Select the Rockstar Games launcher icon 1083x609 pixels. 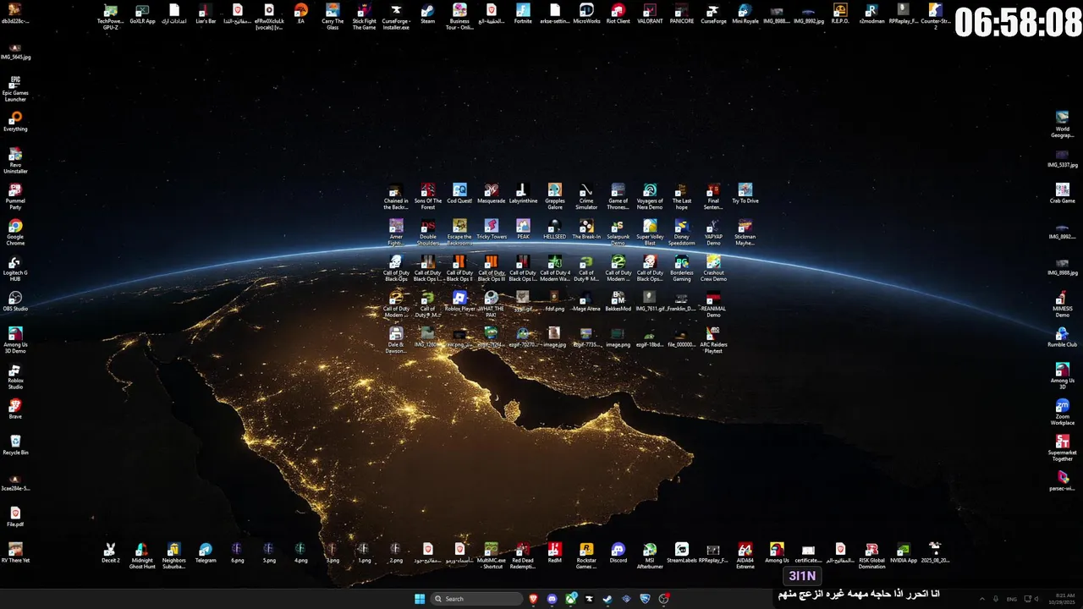(x=586, y=556)
